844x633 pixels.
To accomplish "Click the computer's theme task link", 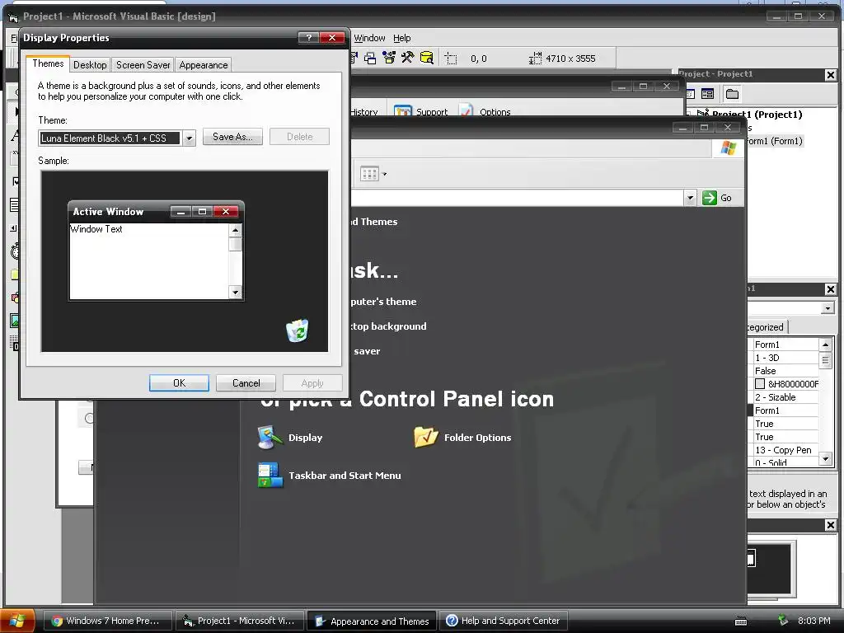I will tap(383, 302).
